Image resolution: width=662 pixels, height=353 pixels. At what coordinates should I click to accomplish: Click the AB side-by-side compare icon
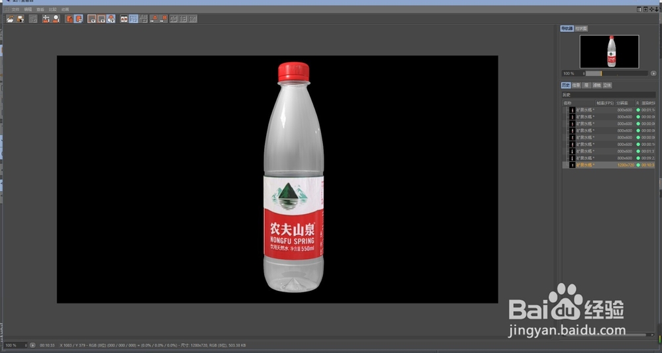point(124,19)
